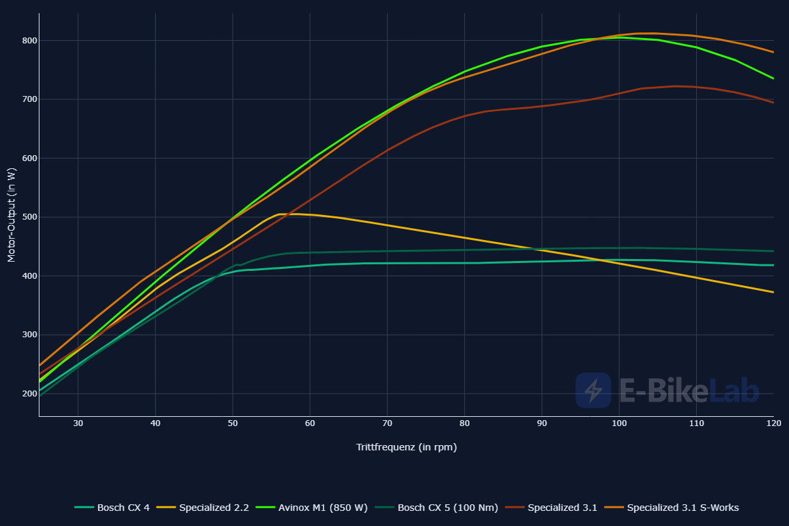The width and height of the screenshot is (789, 526).
Task: Toggle the Bosch CX 4 legend entry
Action: click(124, 508)
